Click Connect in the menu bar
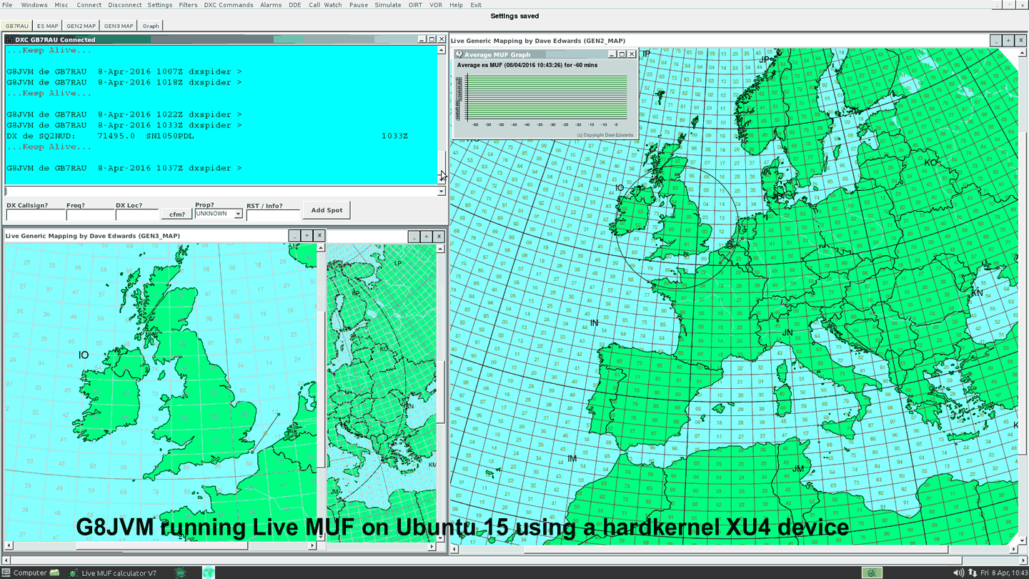Image resolution: width=1029 pixels, height=579 pixels. pos(89,5)
